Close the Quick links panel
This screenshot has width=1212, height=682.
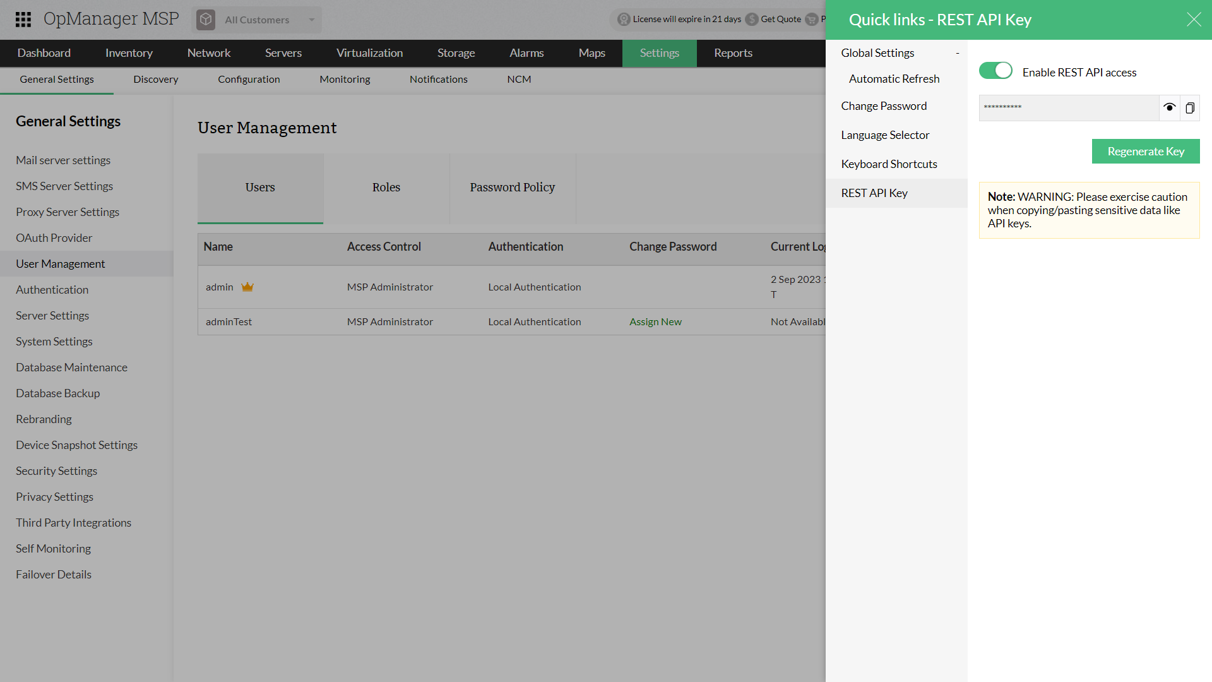point(1193,20)
